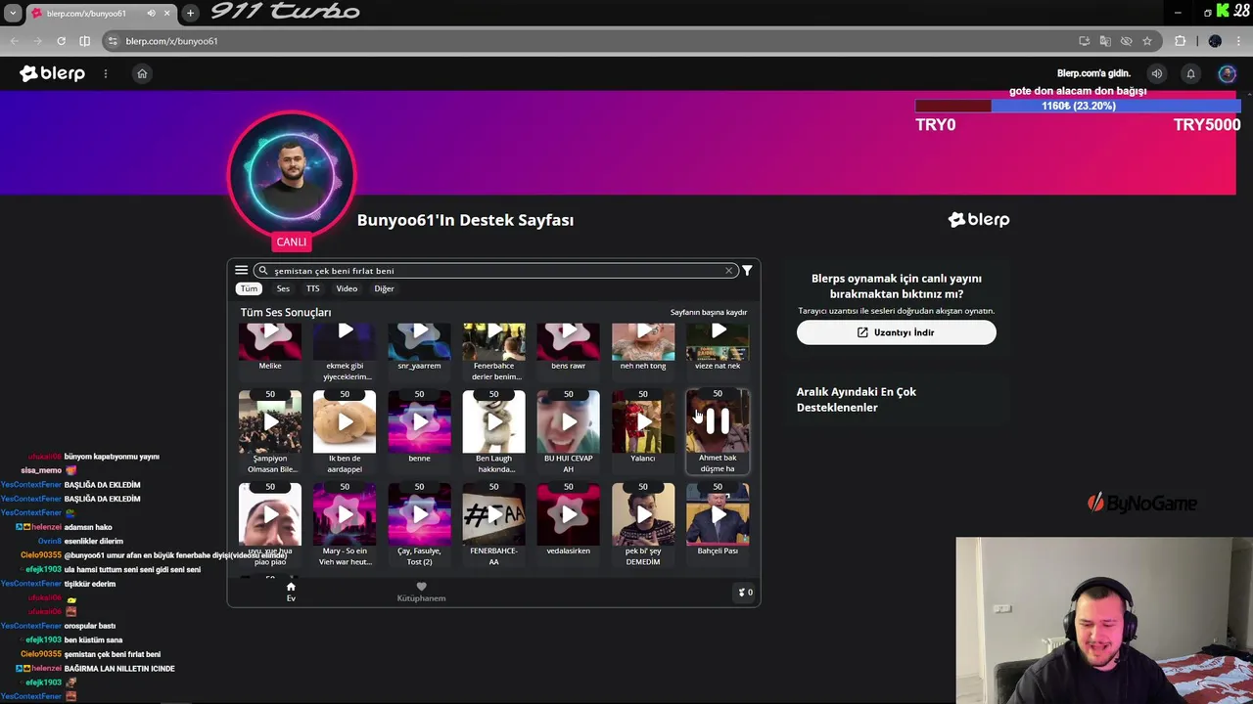Play the piao piao sound clip
Viewport: 1253px width, 704px height.
pyautogui.click(x=270, y=514)
